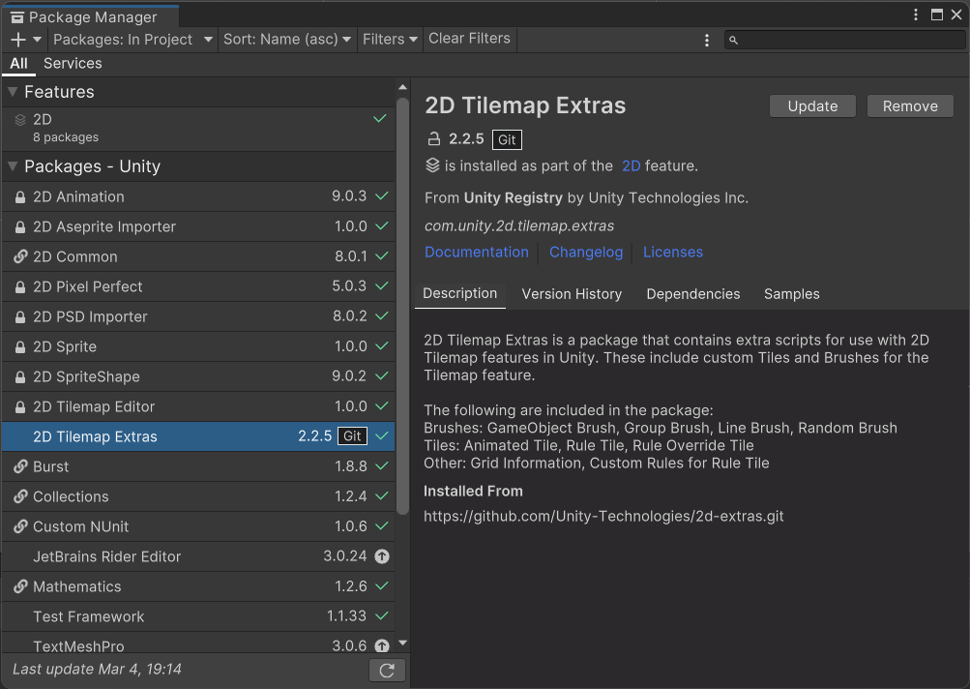Click the installed checkmark for Burst

coord(382,466)
